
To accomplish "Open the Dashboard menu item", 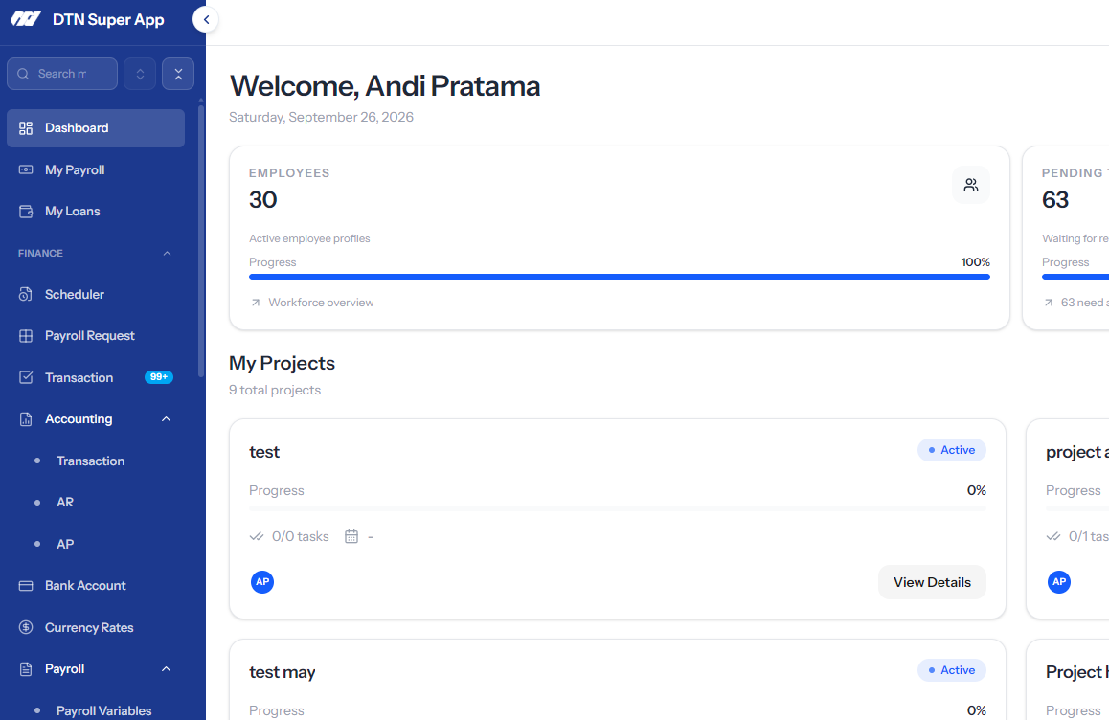I will point(96,128).
